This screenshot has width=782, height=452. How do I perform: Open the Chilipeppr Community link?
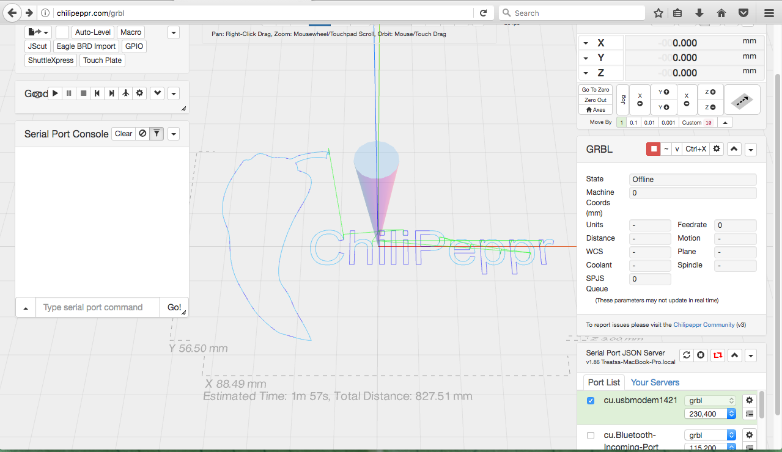(x=704, y=325)
